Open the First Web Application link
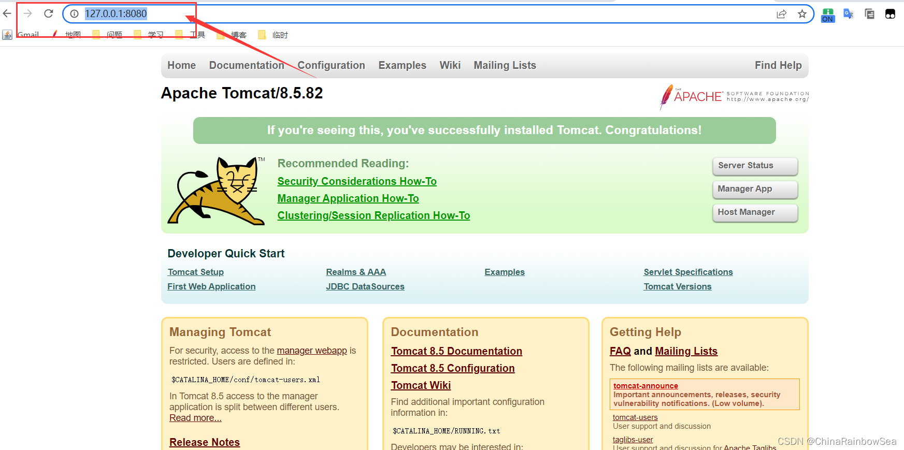This screenshot has height=450, width=904. 211,286
